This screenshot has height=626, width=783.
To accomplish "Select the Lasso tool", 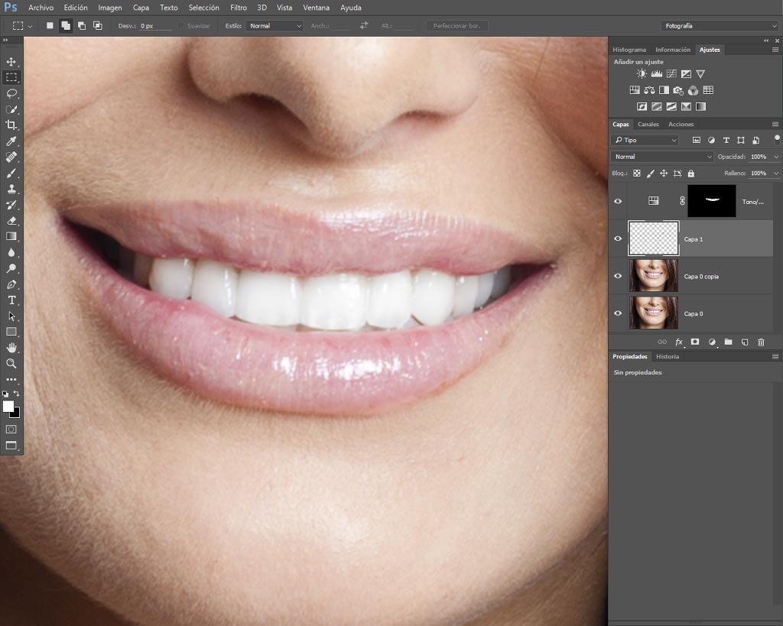I will (x=11, y=93).
